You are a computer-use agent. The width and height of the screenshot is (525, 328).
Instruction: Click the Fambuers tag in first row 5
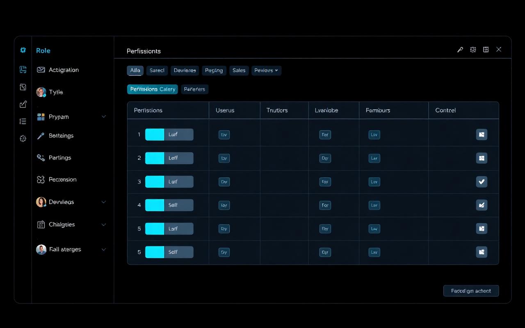374,229
